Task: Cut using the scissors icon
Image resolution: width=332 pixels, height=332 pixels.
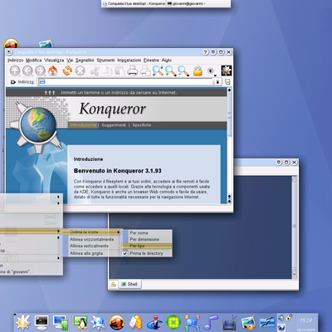Action: pyautogui.click(x=95, y=71)
